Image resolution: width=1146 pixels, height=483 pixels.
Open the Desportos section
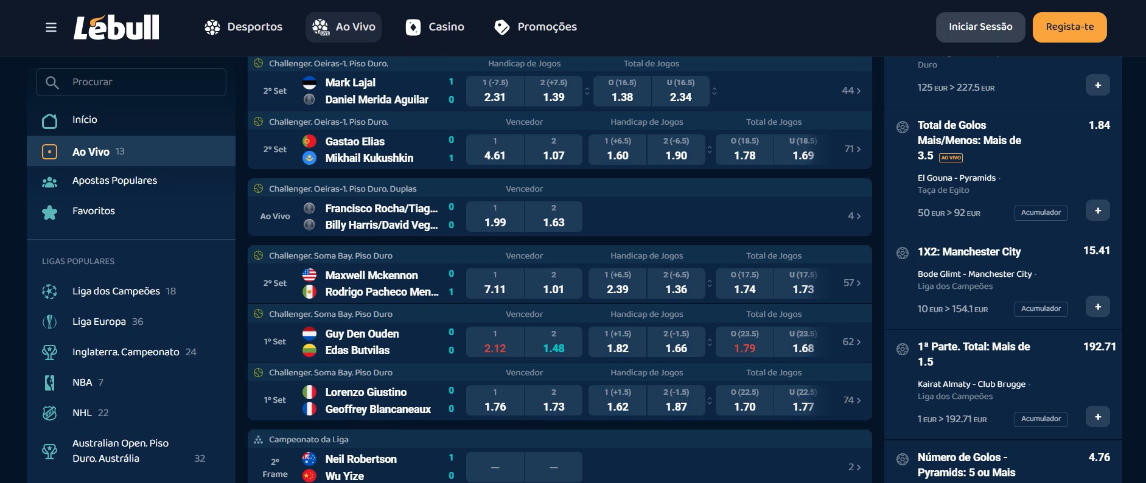pos(243,27)
